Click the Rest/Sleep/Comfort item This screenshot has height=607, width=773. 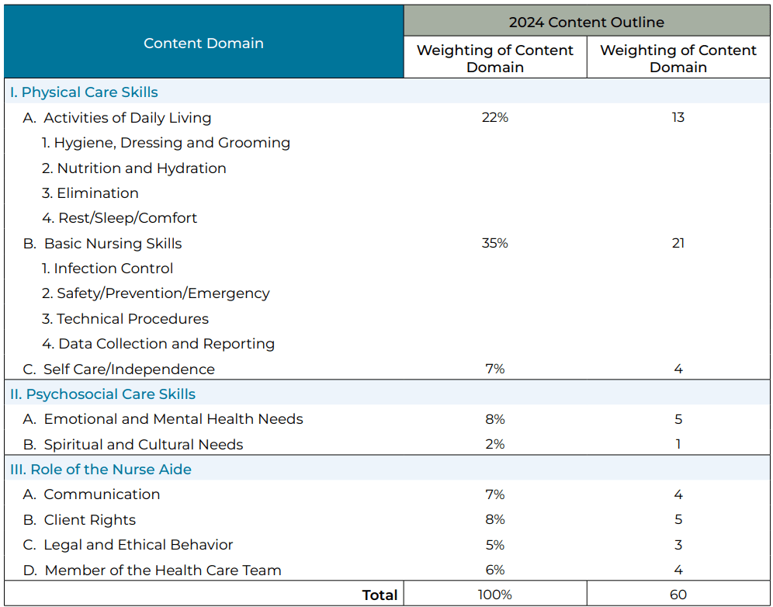[120, 218]
